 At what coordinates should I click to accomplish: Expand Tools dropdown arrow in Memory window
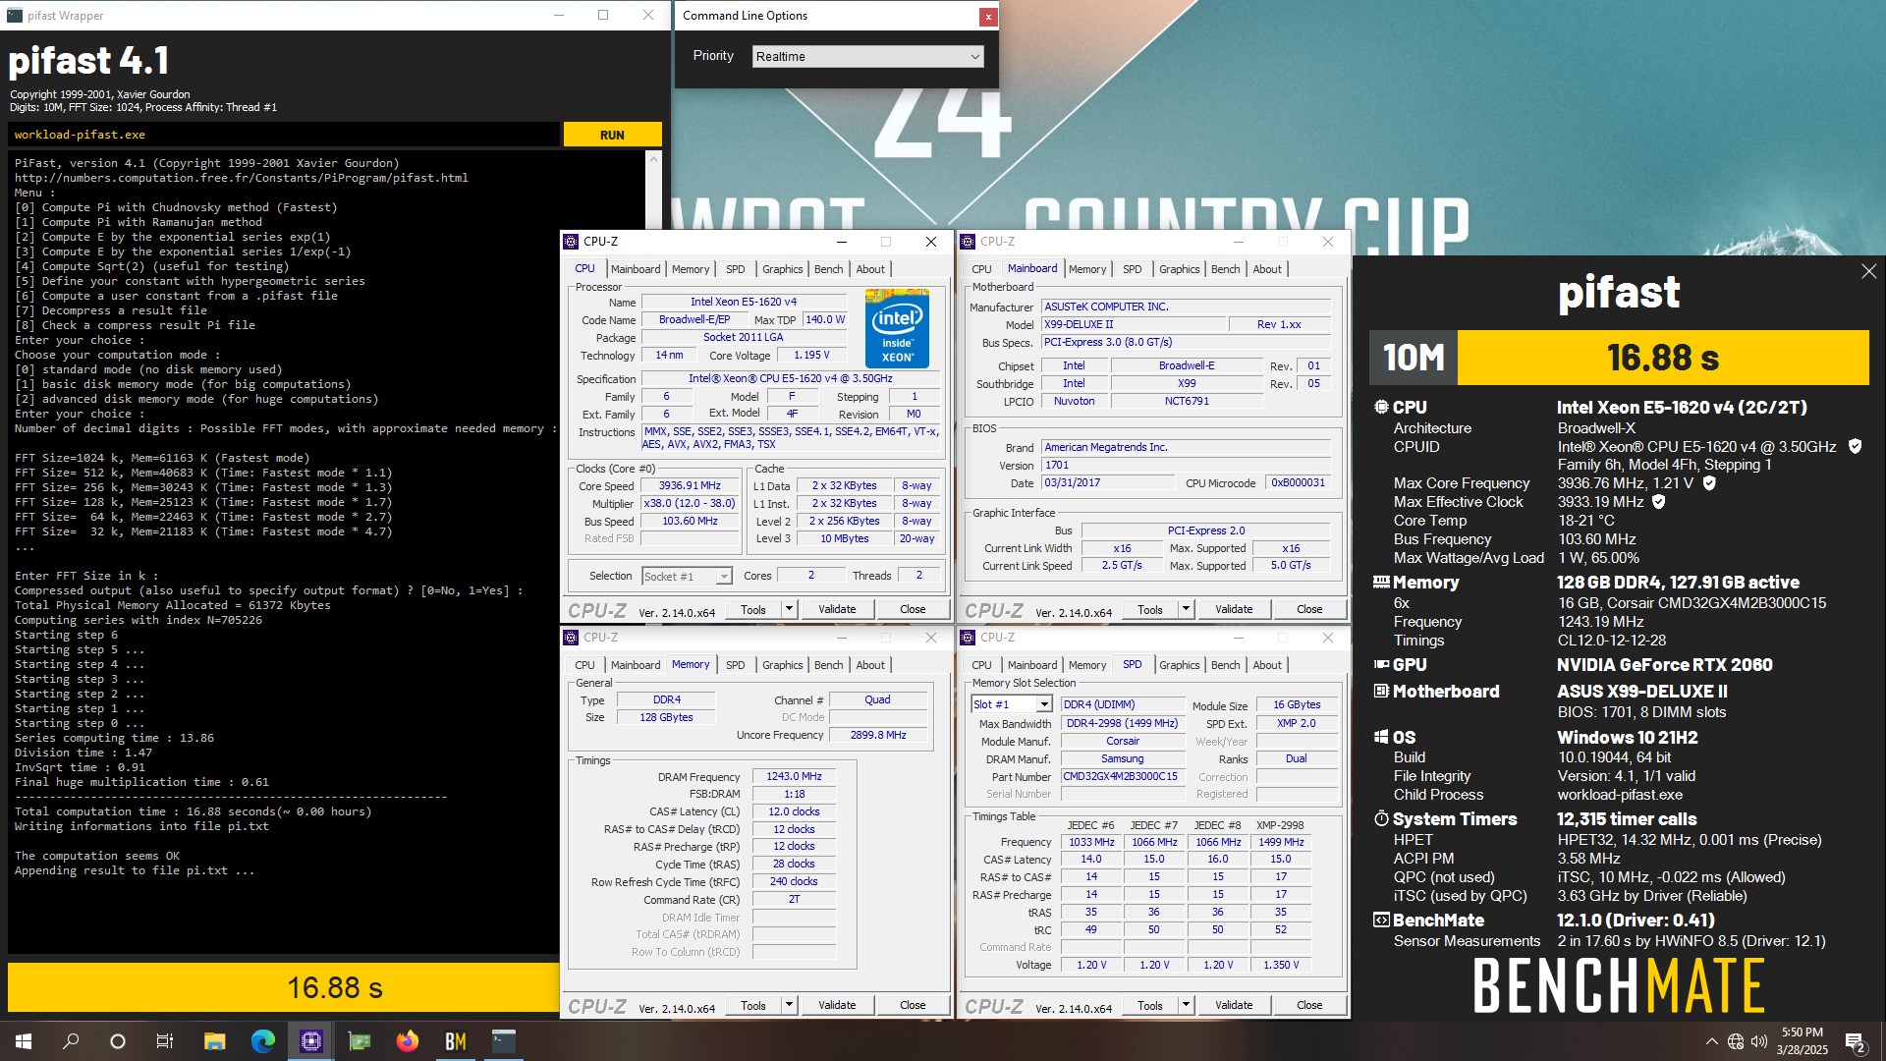click(788, 1005)
